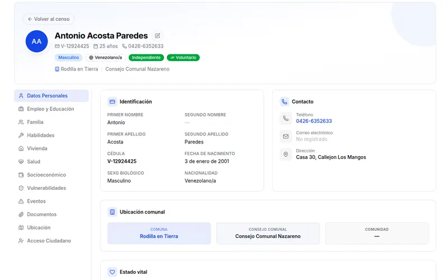Click the user-check icon next to Acceso Ciudadano

(21, 241)
